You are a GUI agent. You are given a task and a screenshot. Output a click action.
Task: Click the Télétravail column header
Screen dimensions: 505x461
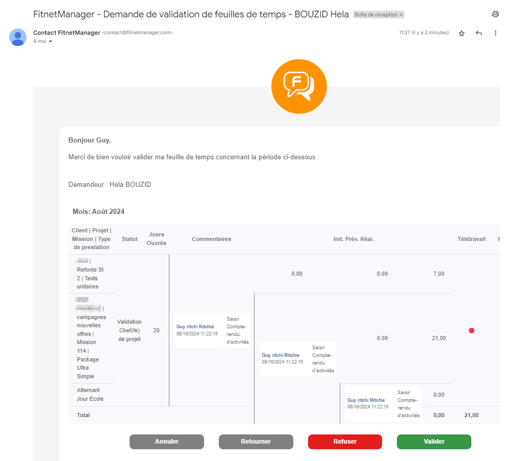point(471,239)
